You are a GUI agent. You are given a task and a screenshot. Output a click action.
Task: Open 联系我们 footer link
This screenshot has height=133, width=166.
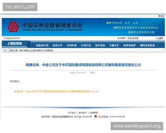pyautogui.click(x=83, y=113)
